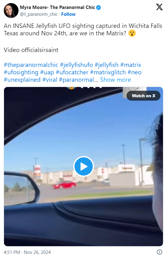Open the #uap hashtag link

pyautogui.click(x=47, y=72)
